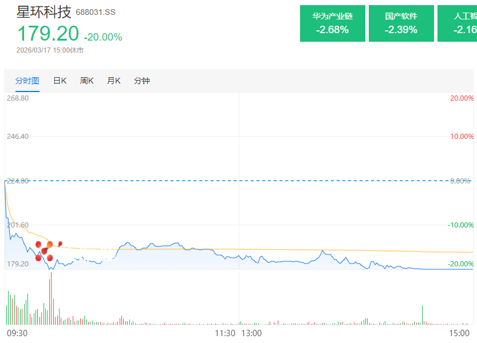Click the 国产软件 sector tile
This screenshot has width=477, height=343.
click(x=401, y=23)
